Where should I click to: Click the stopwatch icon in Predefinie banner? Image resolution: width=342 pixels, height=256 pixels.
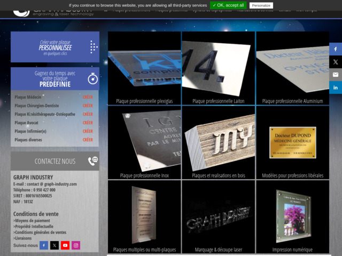pos(92,78)
